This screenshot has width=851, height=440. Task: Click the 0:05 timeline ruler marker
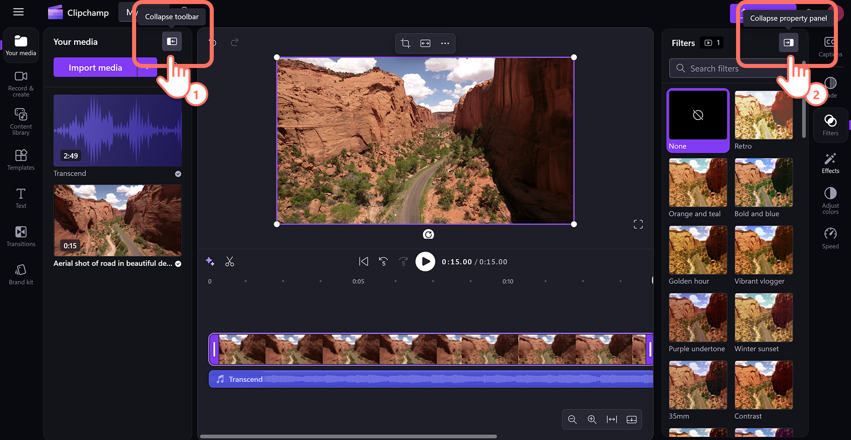point(358,281)
